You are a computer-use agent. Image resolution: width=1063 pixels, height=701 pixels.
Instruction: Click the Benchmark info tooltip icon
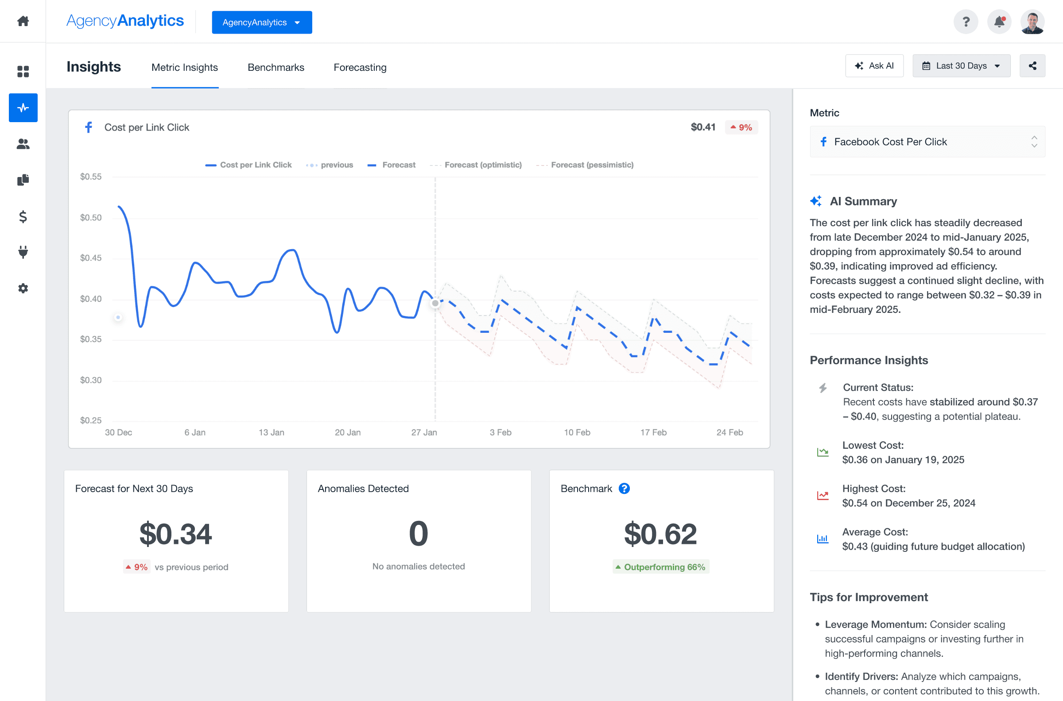pos(624,489)
